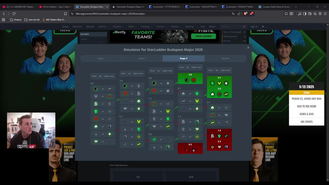329x185 pixels.
Task: Shuffle picks for the 0-0 round column
Action: [x=100, y=76]
